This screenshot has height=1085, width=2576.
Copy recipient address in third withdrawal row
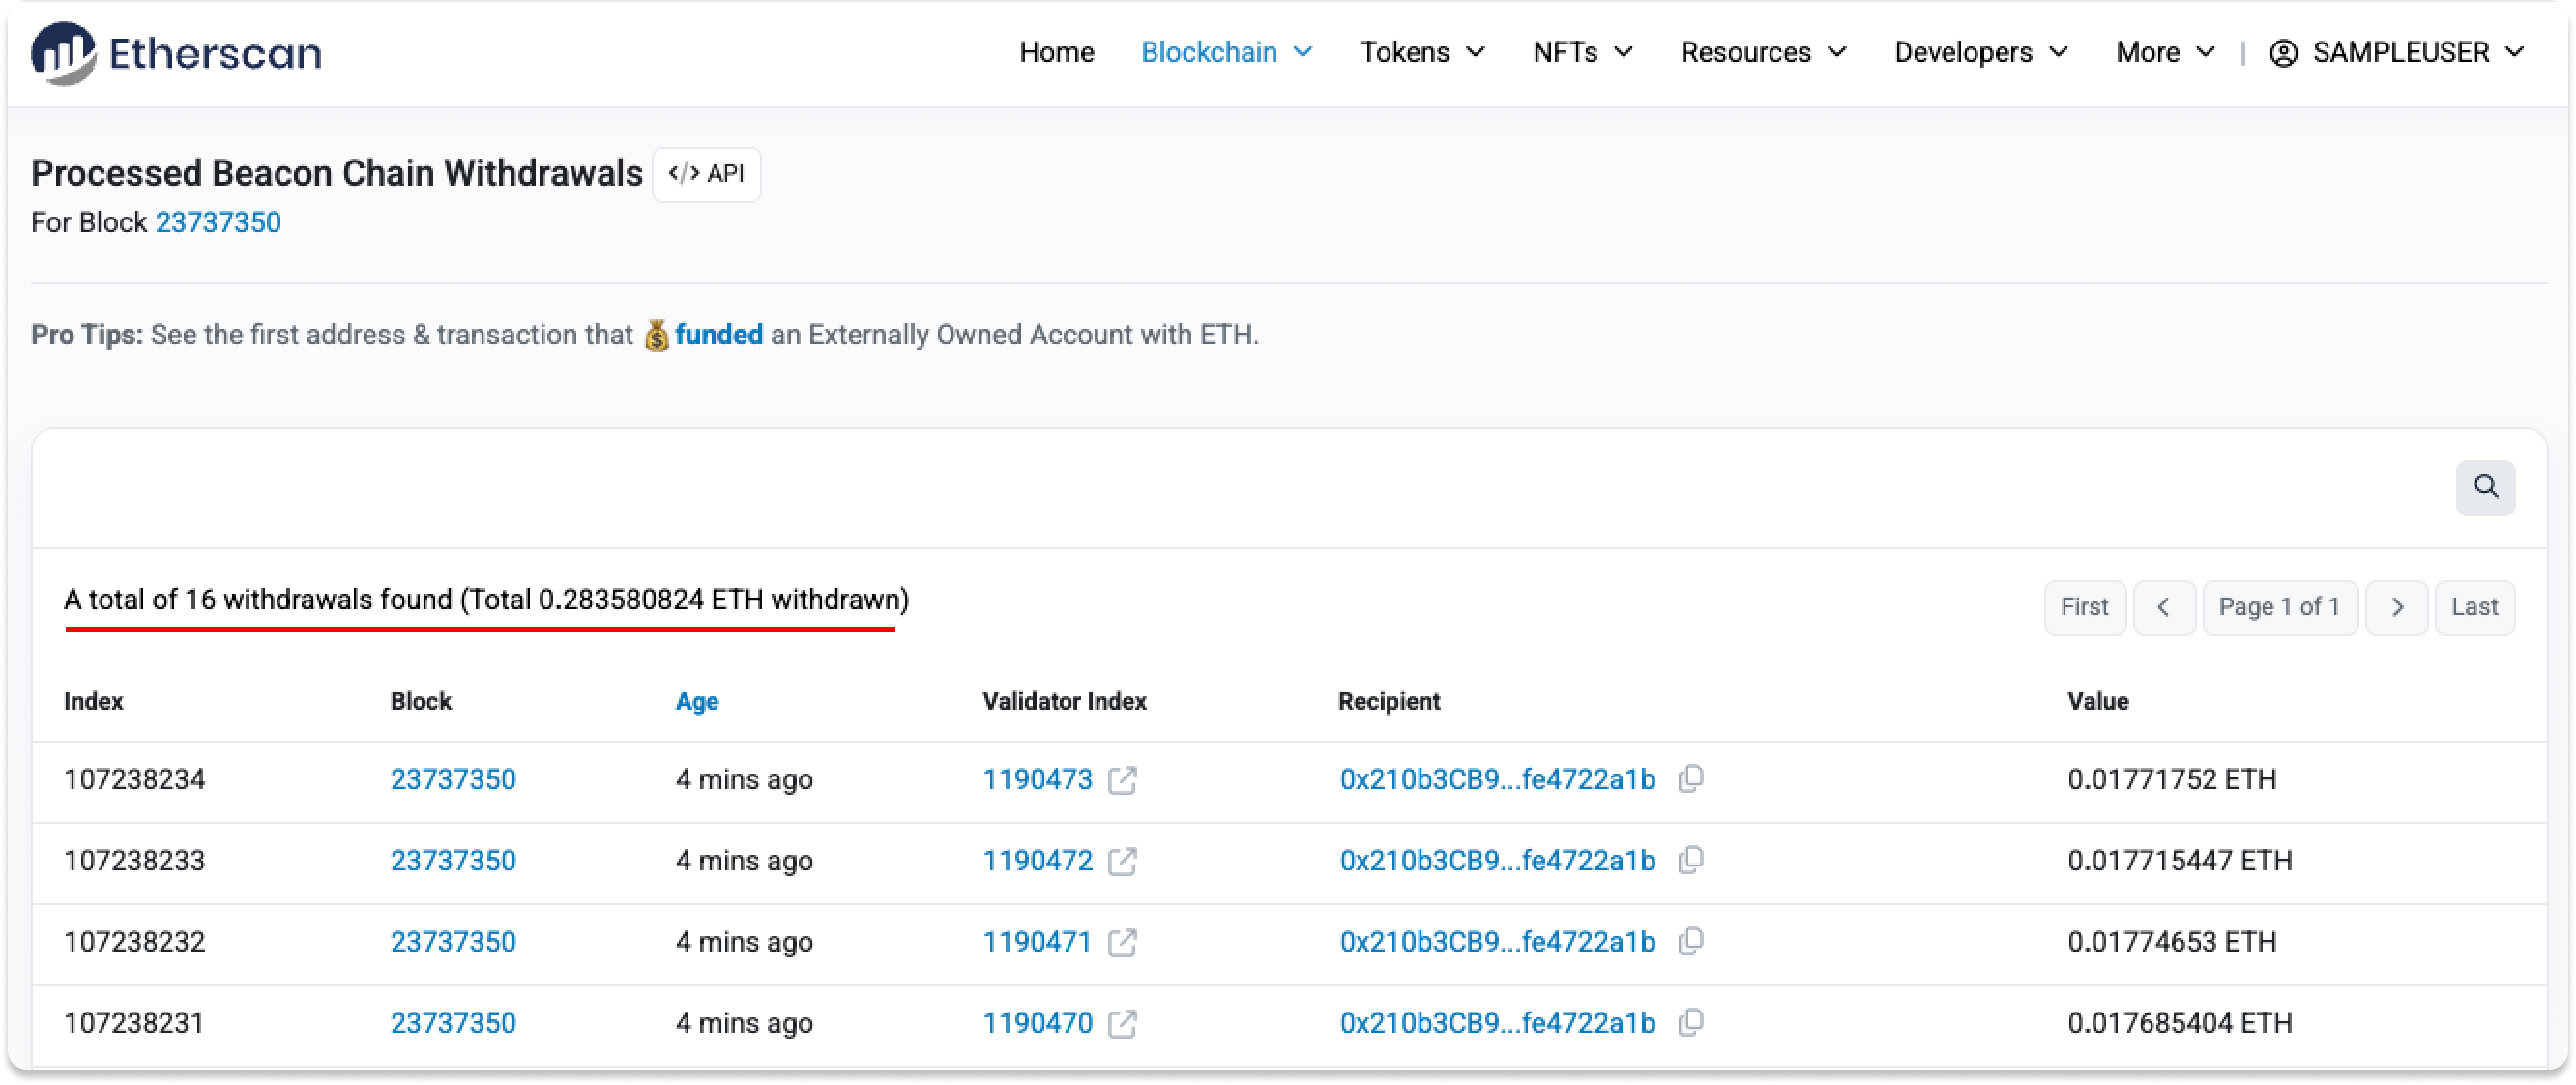[x=1690, y=942]
